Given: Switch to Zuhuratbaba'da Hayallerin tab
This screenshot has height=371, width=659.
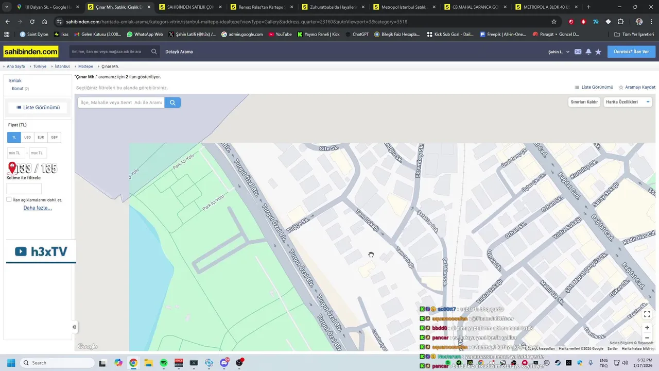Looking at the screenshot, I should pos(333,7).
